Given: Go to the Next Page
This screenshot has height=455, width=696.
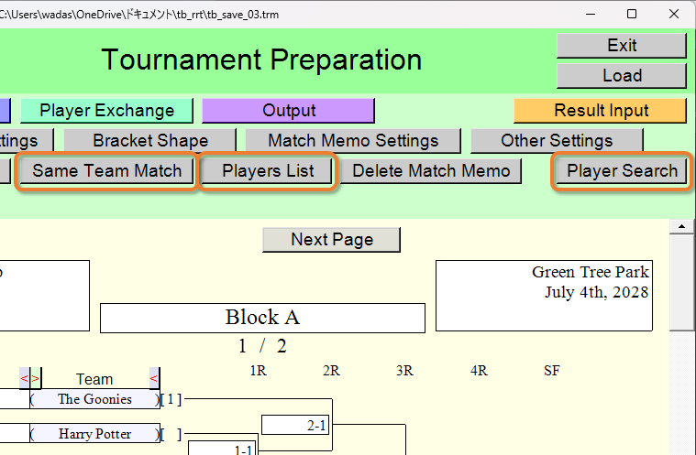Looking at the screenshot, I should [332, 240].
